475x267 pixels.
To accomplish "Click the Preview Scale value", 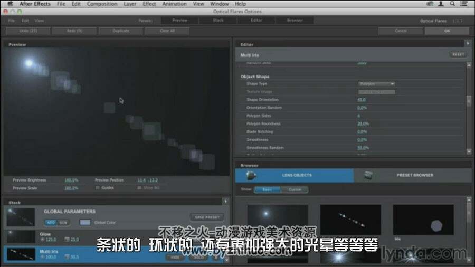I will (71, 188).
